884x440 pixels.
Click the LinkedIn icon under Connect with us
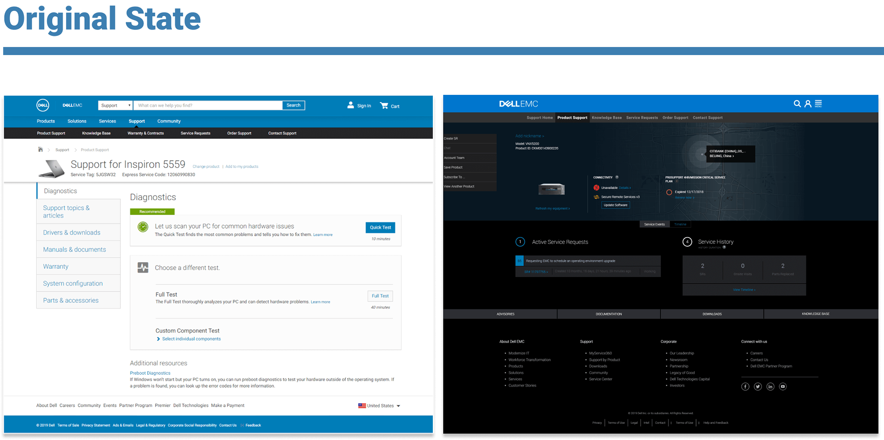coord(770,387)
